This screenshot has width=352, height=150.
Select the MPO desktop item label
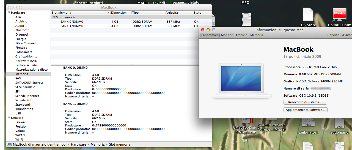point(245,3)
